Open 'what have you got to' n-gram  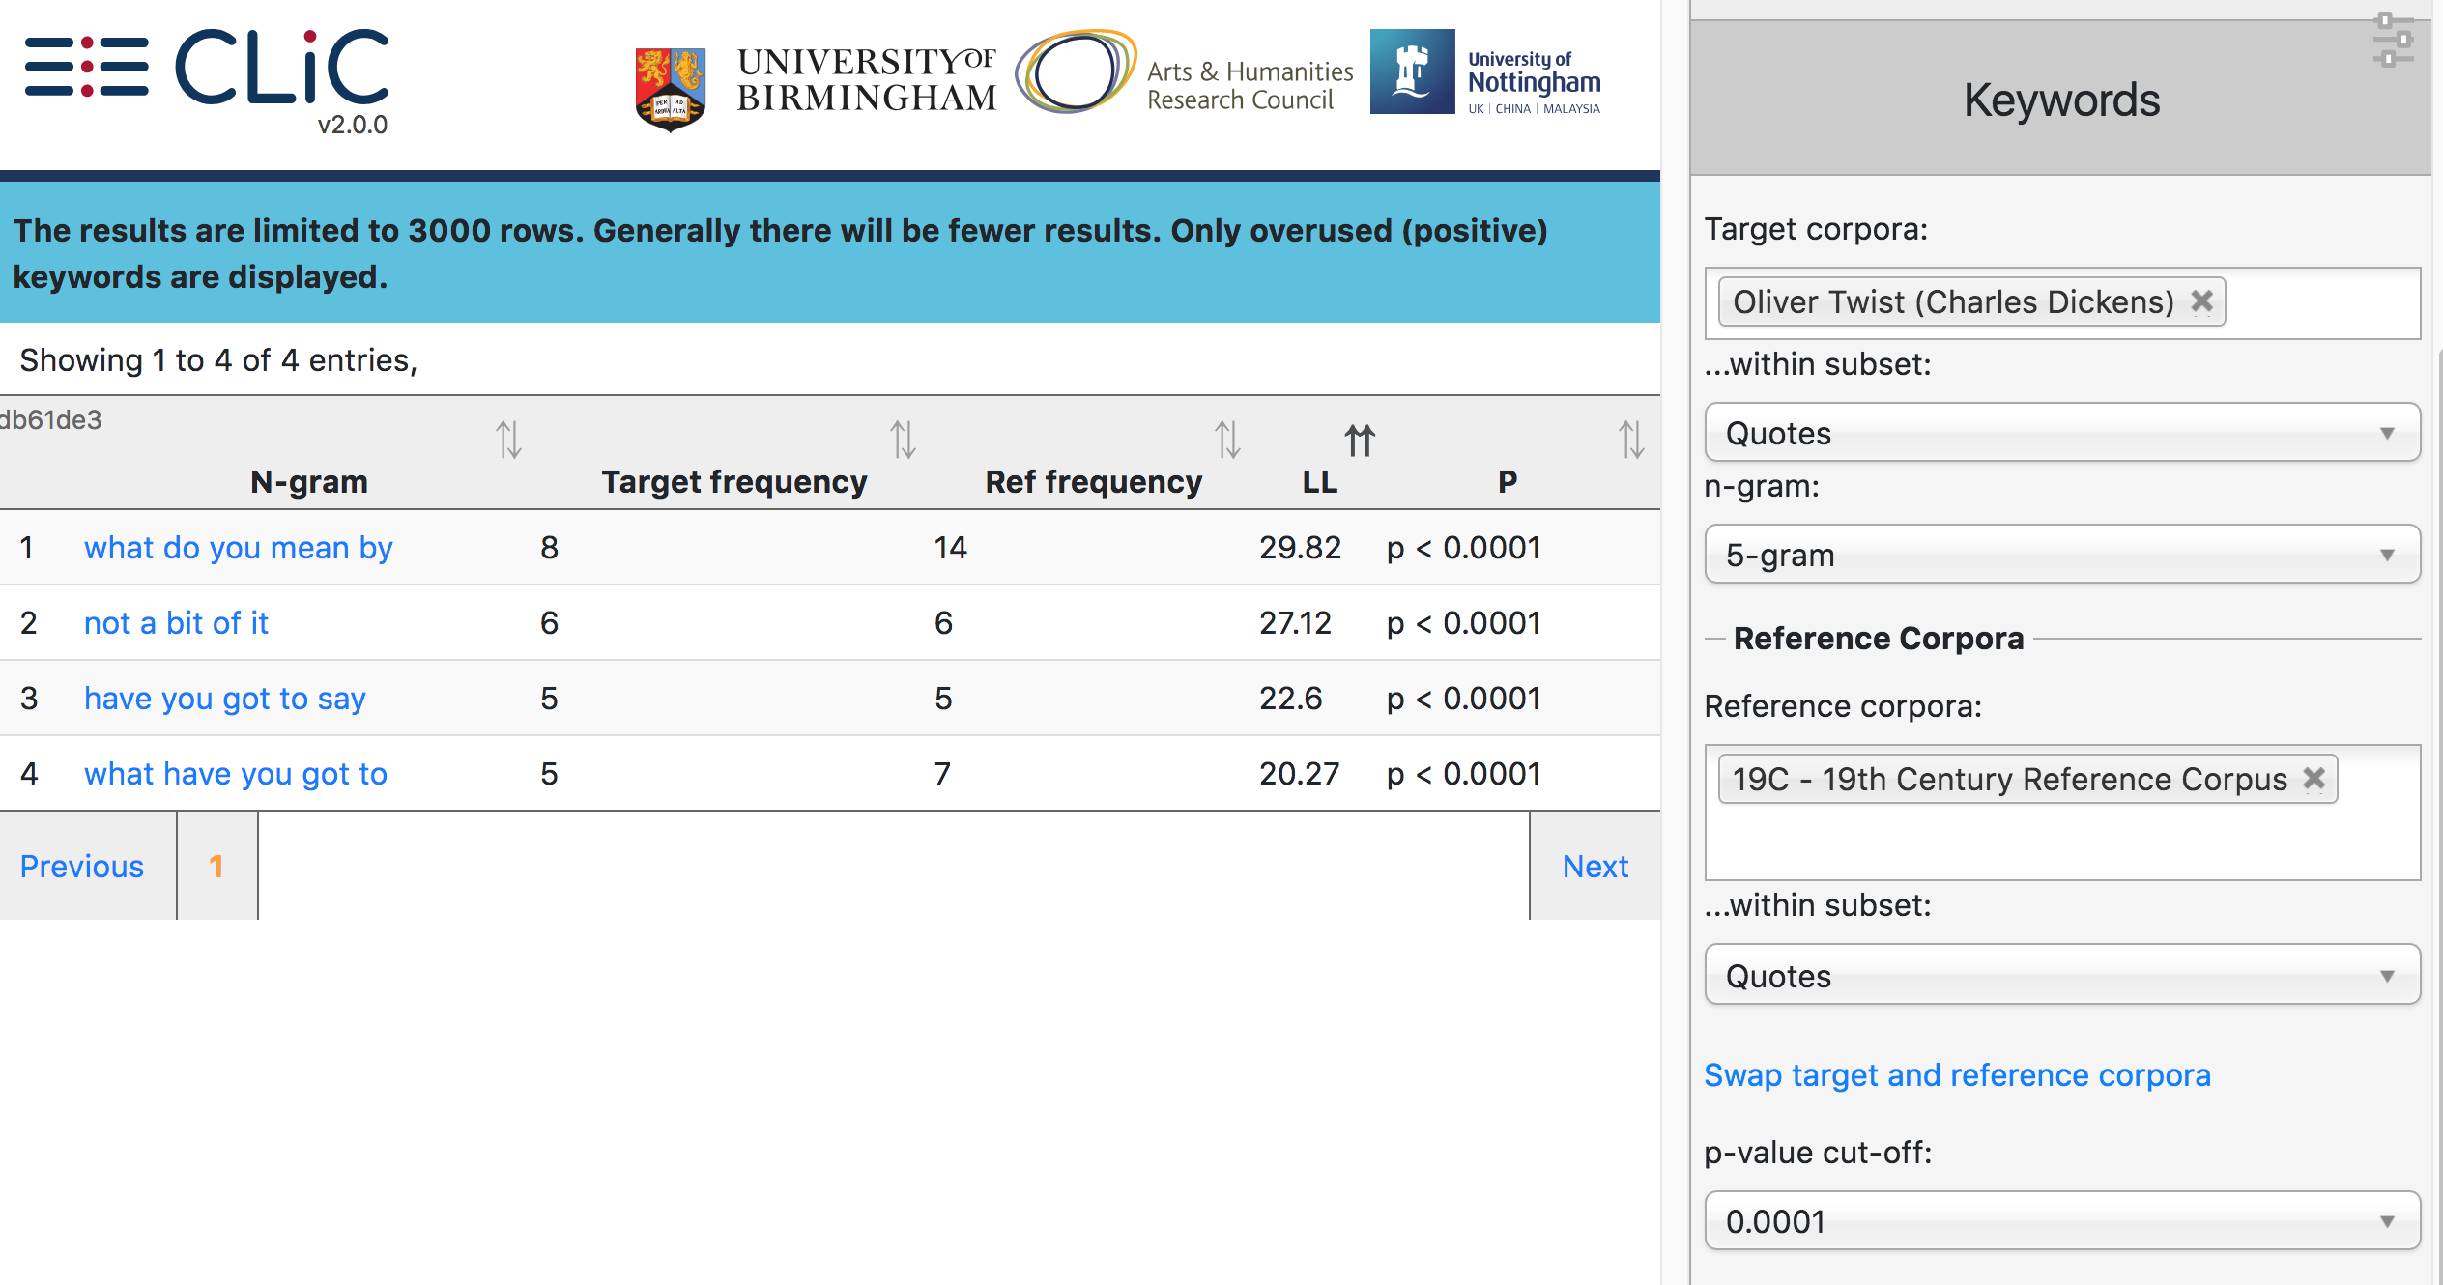(236, 774)
